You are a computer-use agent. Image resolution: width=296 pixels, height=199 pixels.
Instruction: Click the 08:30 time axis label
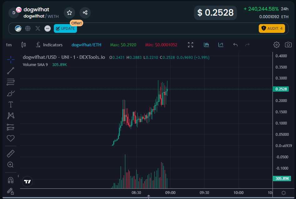click(136, 192)
